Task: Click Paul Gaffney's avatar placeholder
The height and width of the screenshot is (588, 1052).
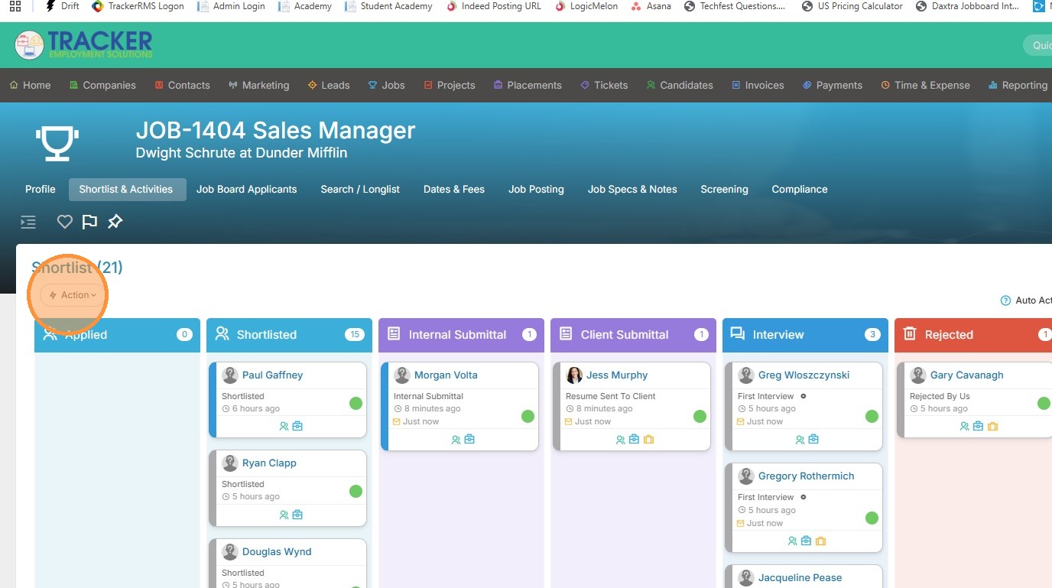Action: click(230, 375)
